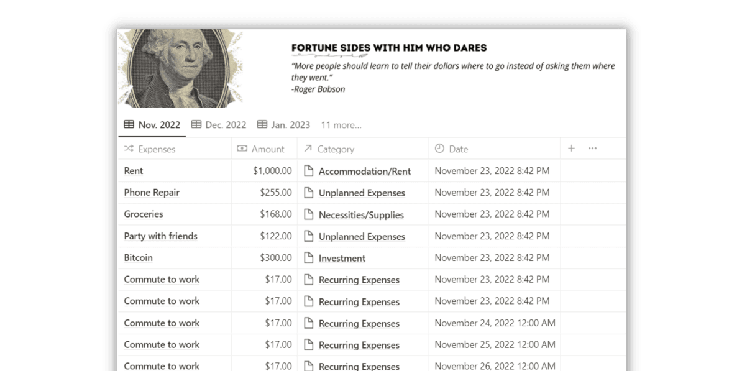Viewport: 742px width, 371px height.
Task: Select the Bitcoin row date cell
Action: coord(495,258)
